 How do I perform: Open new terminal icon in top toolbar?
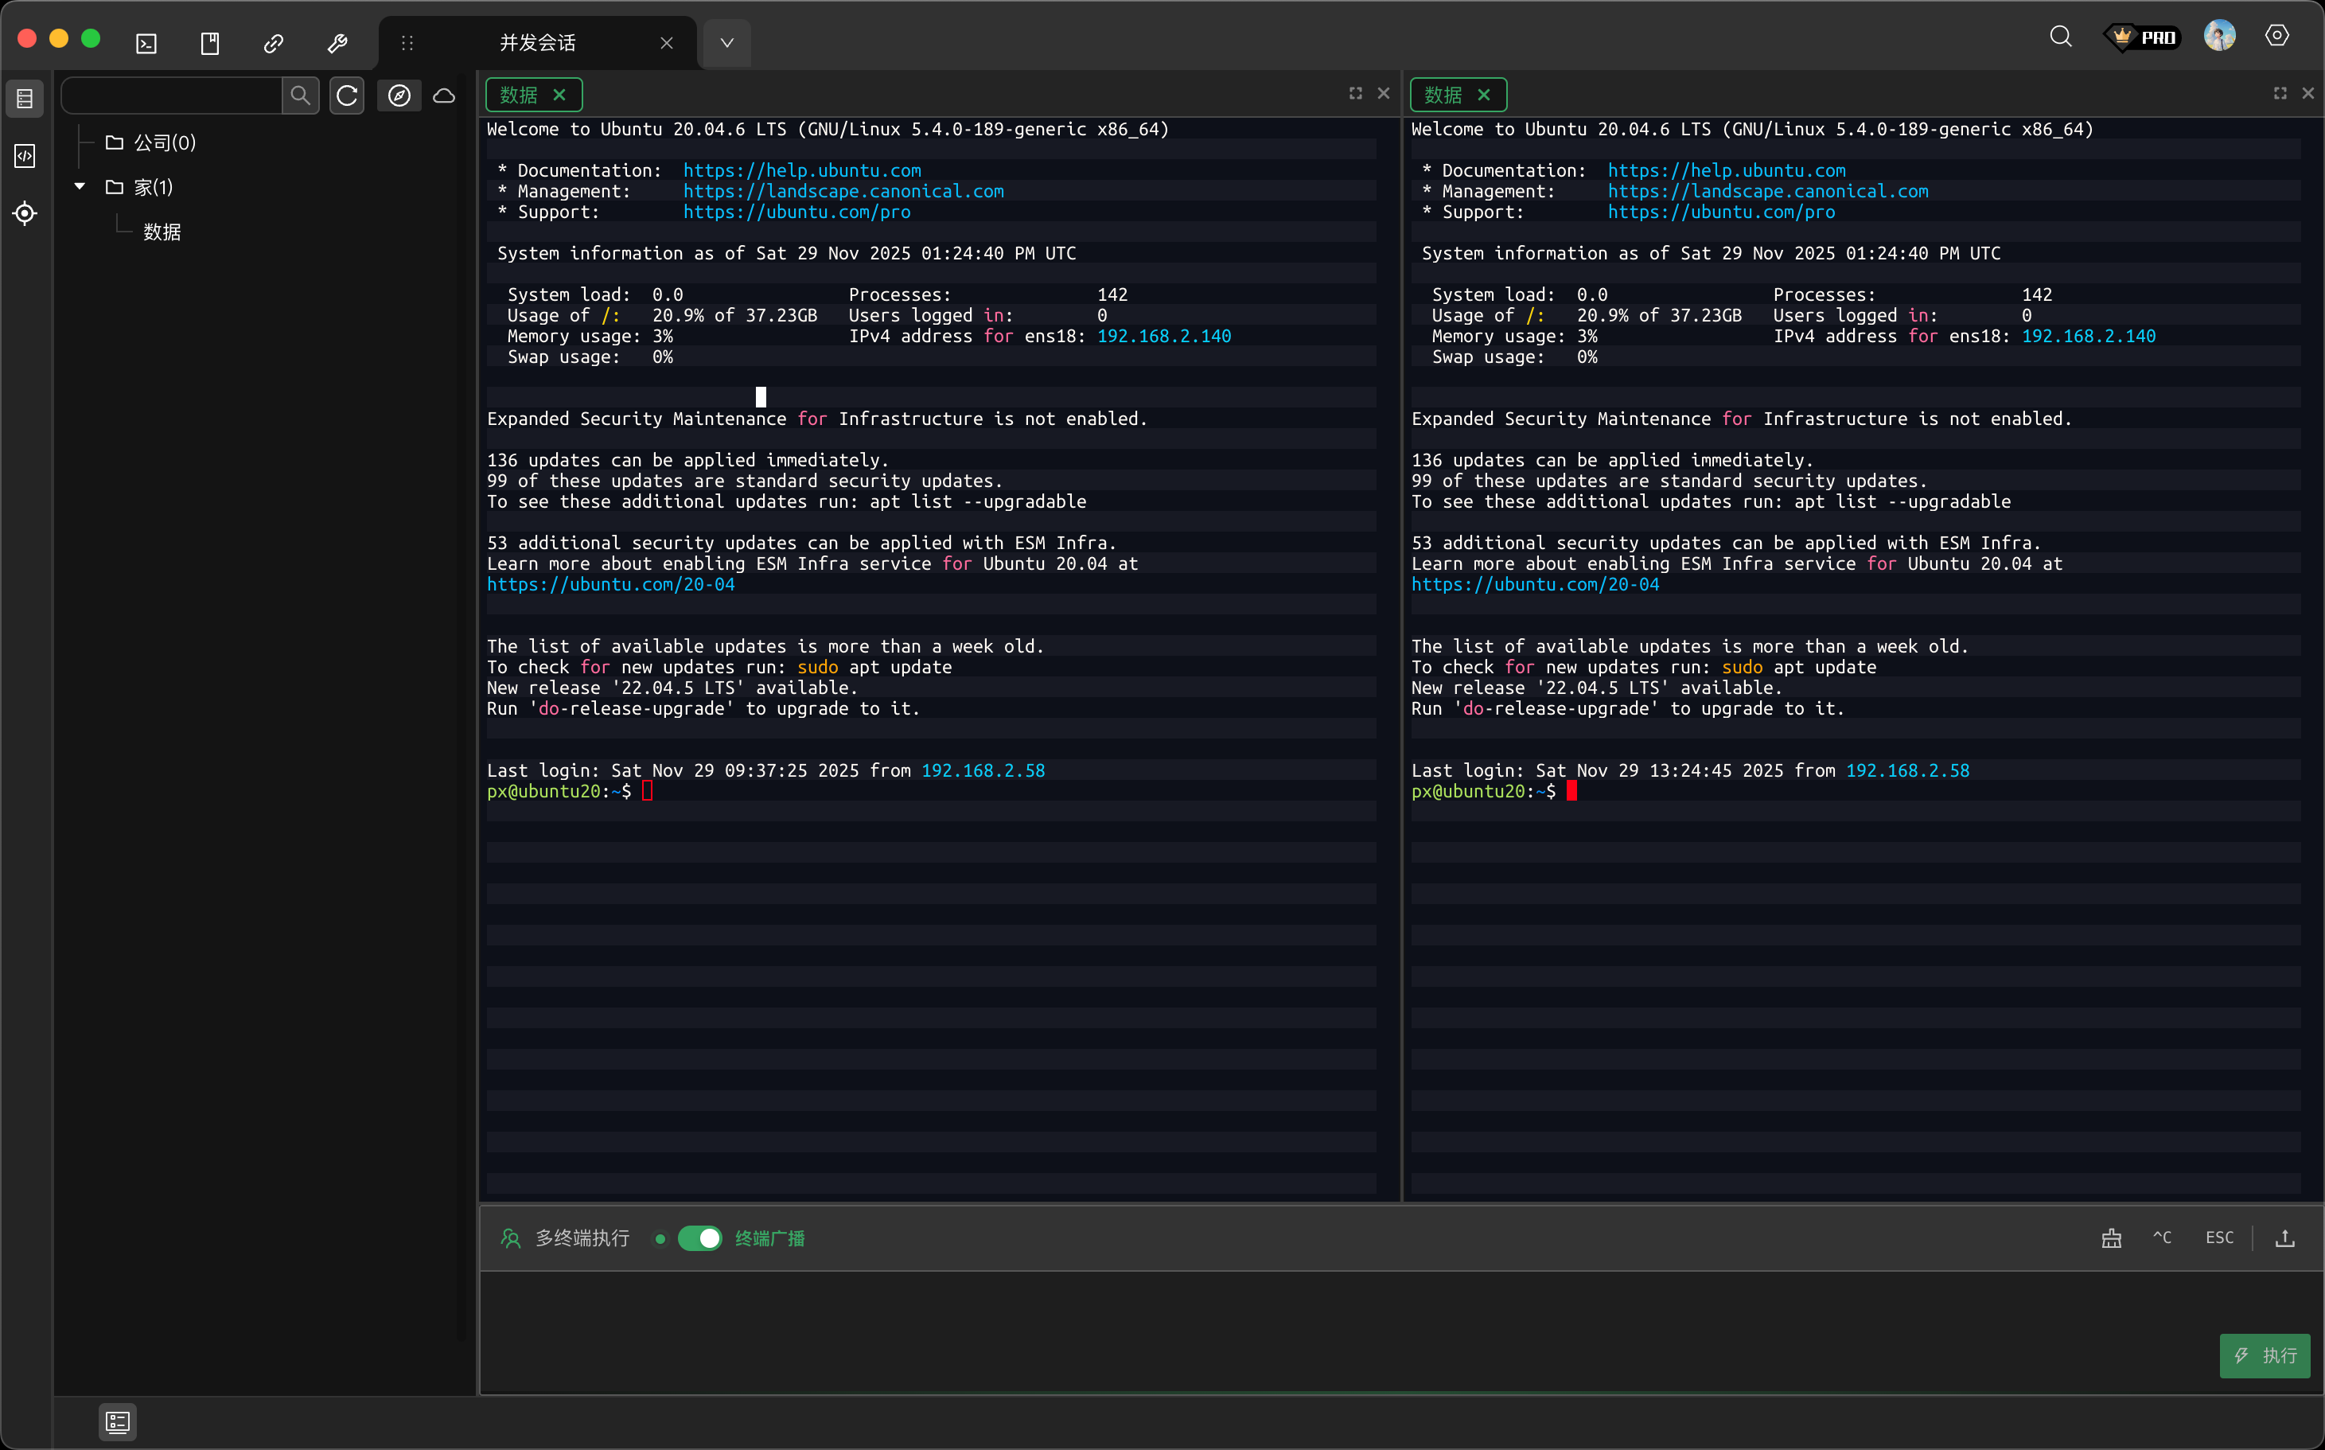pos(146,43)
